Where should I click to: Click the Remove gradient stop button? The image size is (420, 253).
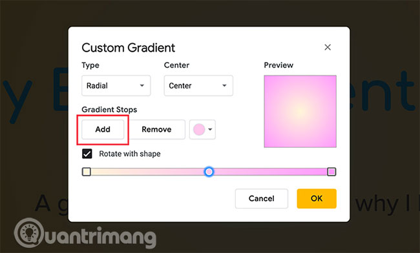(157, 130)
